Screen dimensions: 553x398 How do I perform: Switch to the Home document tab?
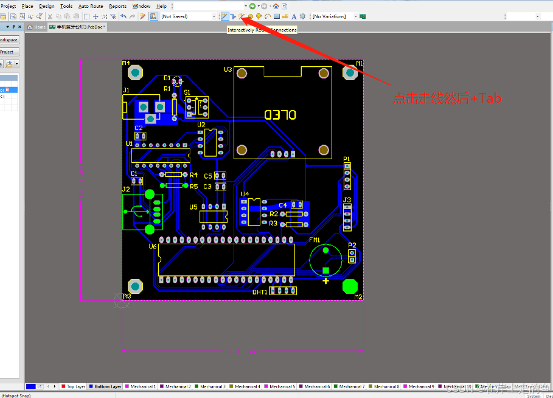point(37,27)
